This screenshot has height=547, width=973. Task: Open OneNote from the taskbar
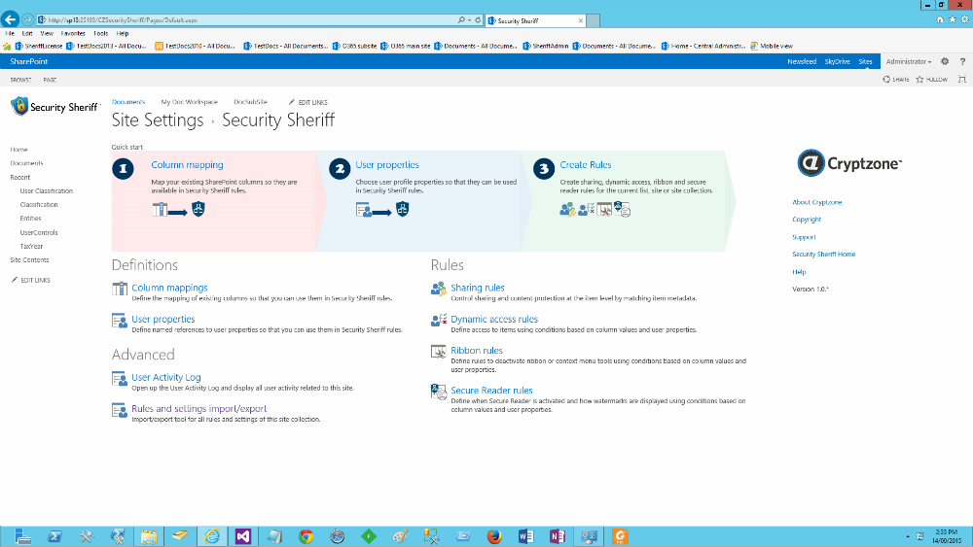pos(558,536)
